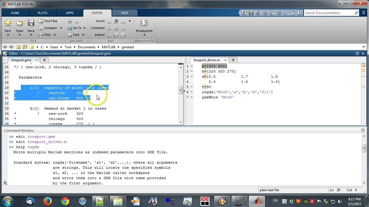Click the Documents folder in path bar
The image size is (369, 207).
pos(86,47)
